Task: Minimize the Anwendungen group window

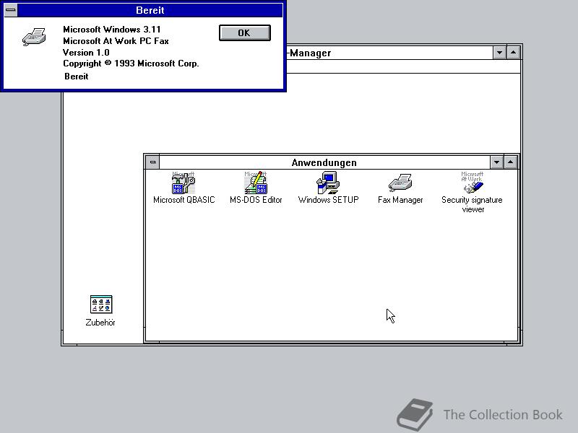Action: [x=496, y=162]
